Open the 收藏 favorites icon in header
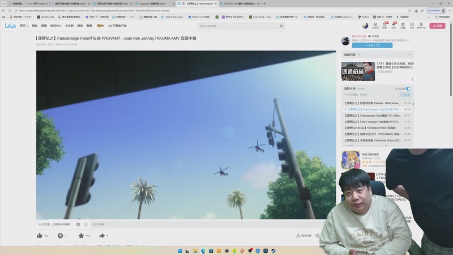This screenshot has height=255, width=453. (x=403, y=25)
